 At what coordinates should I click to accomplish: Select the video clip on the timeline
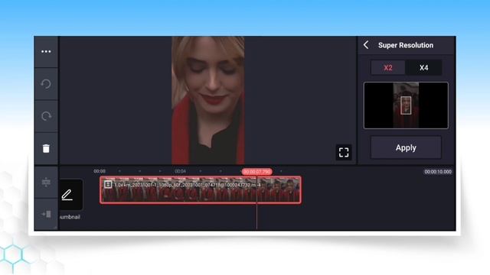tap(201, 190)
